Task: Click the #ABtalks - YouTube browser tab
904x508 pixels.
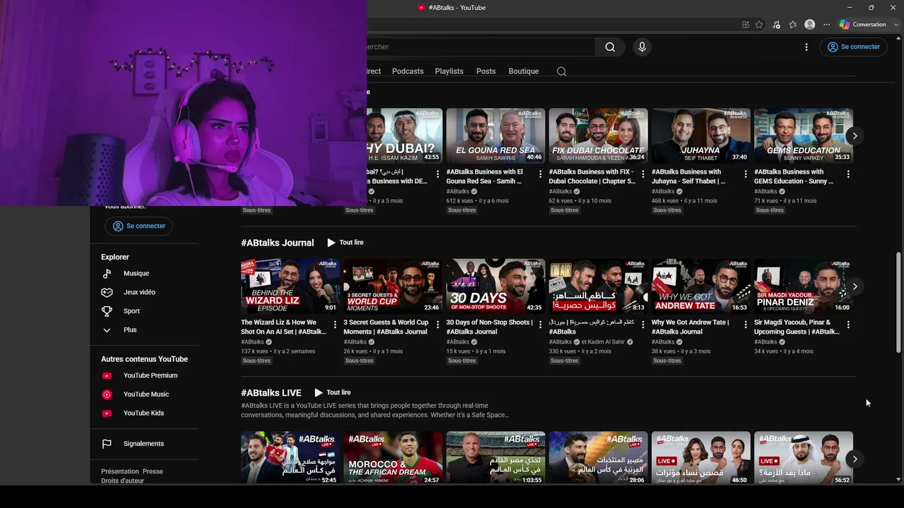Action: 452,8
